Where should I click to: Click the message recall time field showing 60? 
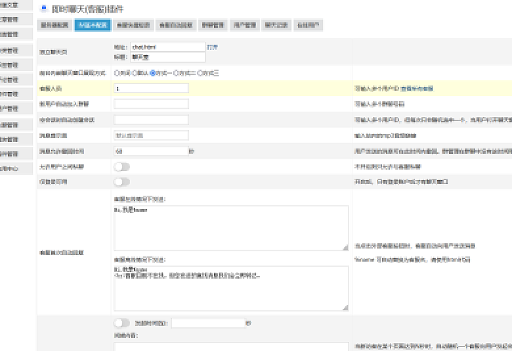[x=151, y=151]
